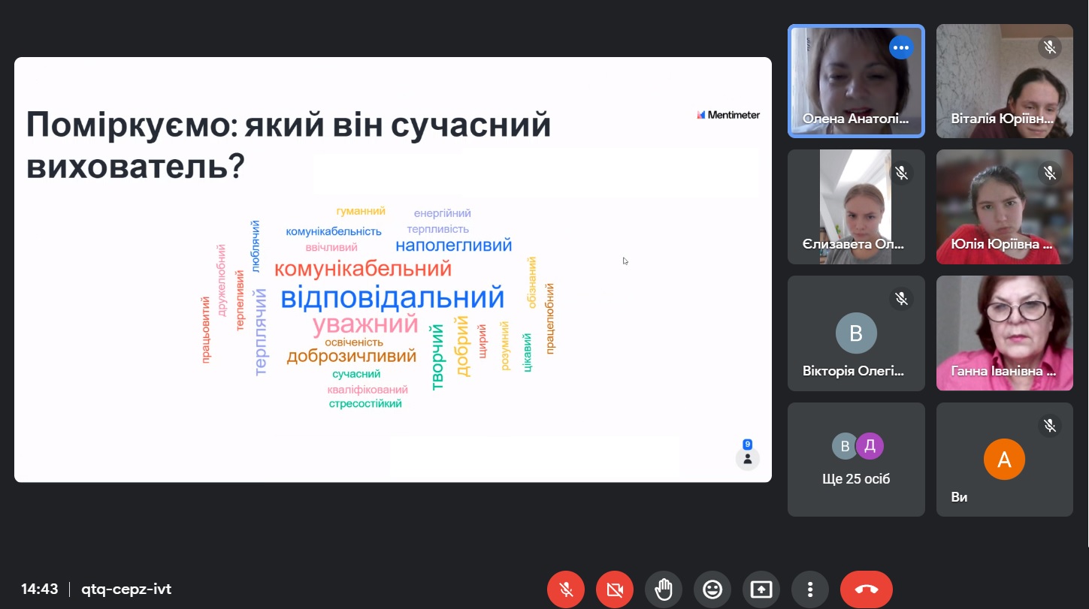Unmute the microphone in the bottom bar
The height and width of the screenshot is (609, 1089).
point(566,589)
